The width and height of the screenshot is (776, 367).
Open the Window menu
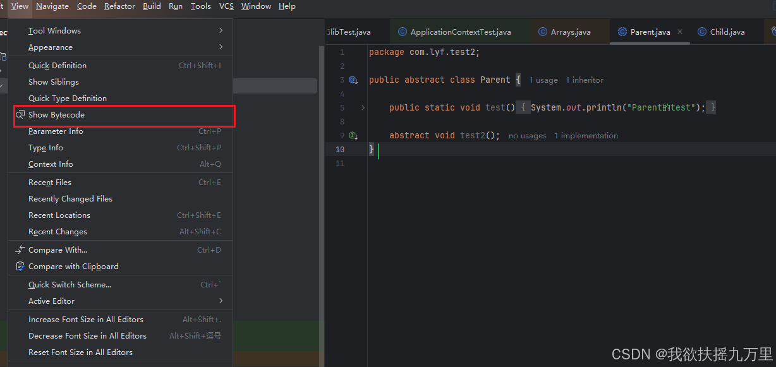tap(256, 6)
